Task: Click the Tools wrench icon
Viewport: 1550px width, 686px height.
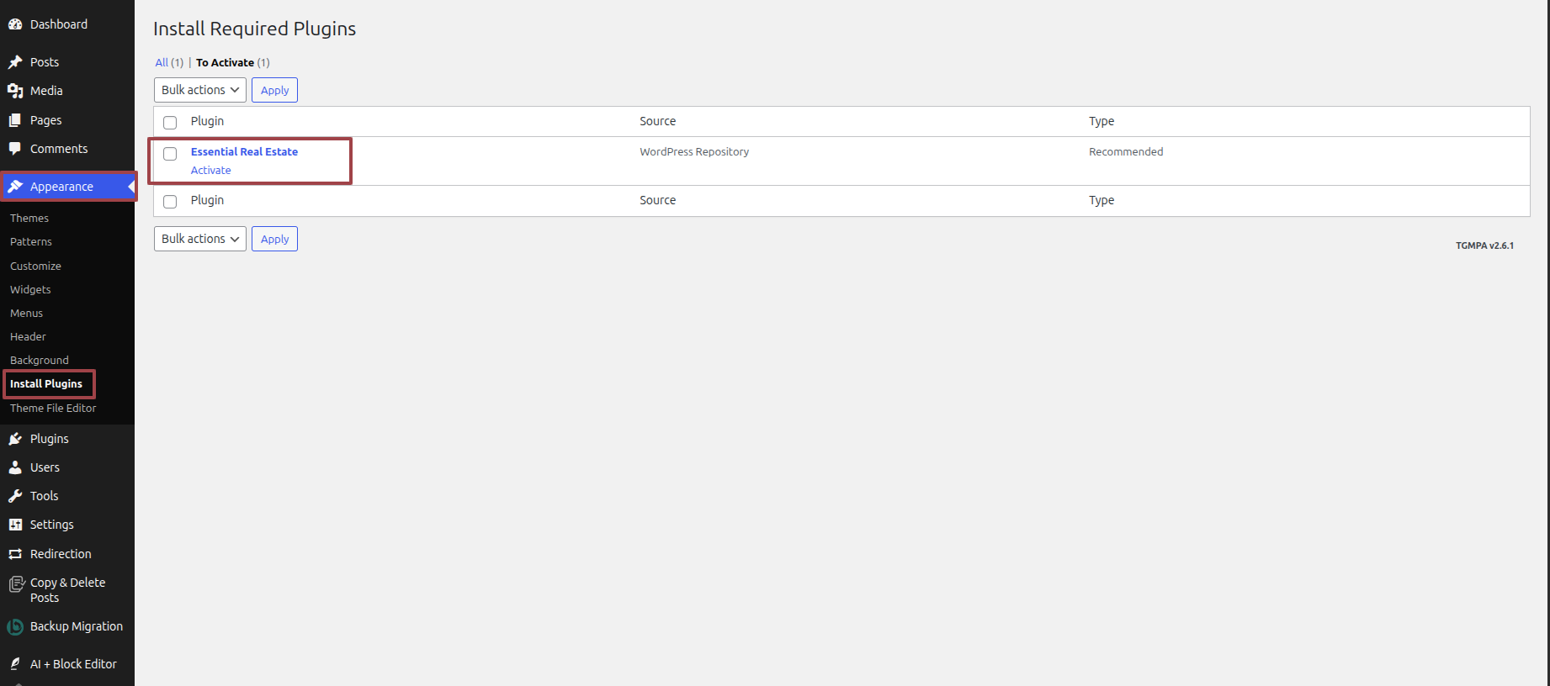Action: (15, 496)
